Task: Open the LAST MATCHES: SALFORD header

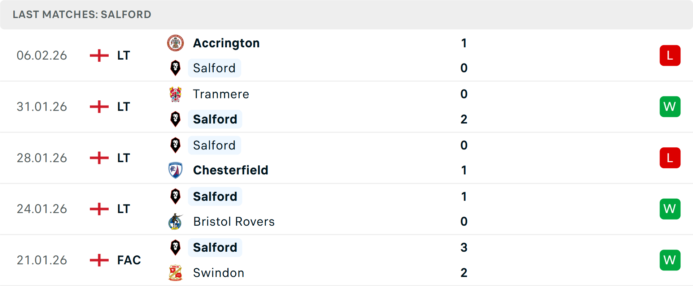Action: tap(82, 14)
